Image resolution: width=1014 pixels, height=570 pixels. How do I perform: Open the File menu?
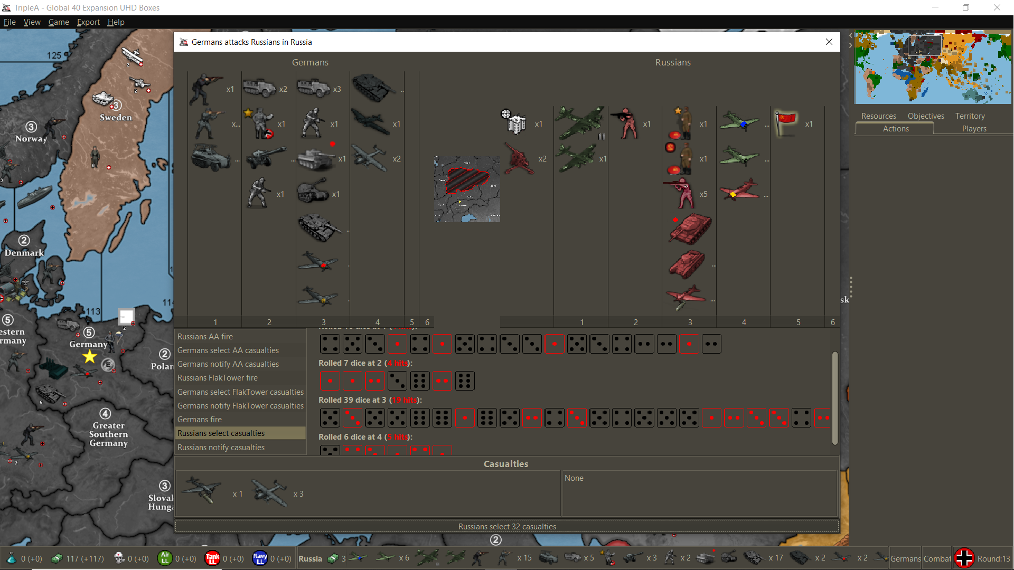[10, 22]
